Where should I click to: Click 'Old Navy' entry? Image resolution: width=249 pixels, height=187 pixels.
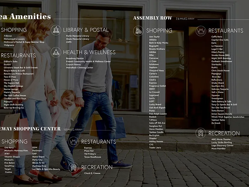tap(9, 148)
